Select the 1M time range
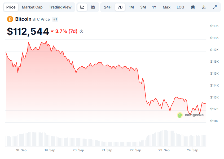Screen dimensions: 224x159 click(131, 7)
